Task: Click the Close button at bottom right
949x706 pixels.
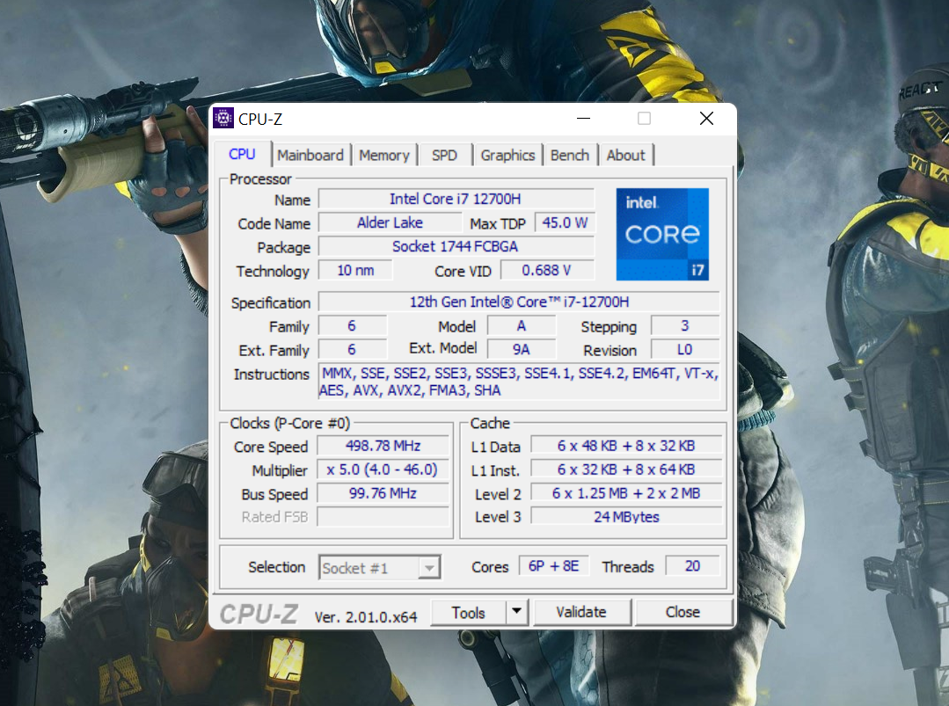Action: [x=683, y=612]
